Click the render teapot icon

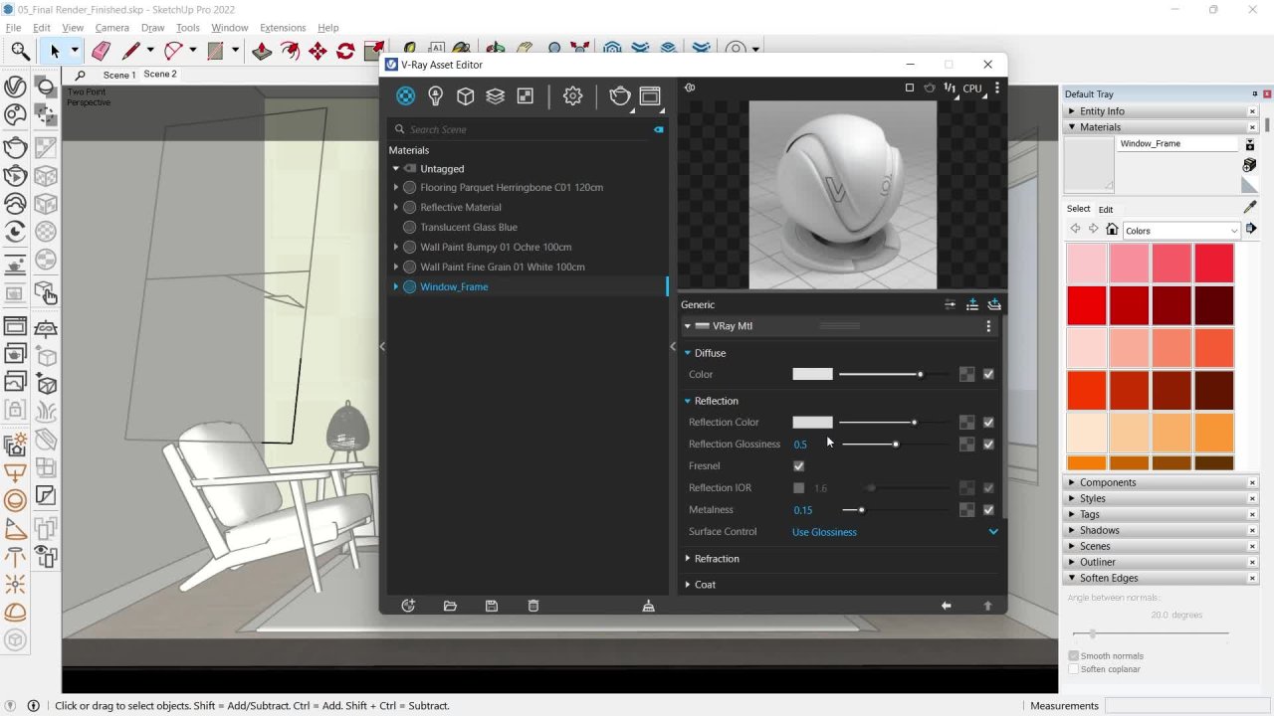click(x=619, y=95)
